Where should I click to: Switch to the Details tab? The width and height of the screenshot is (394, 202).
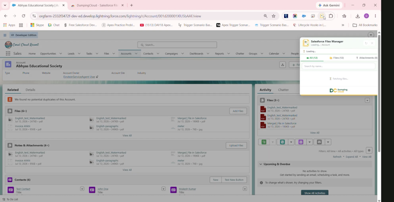[x=30, y=90]
